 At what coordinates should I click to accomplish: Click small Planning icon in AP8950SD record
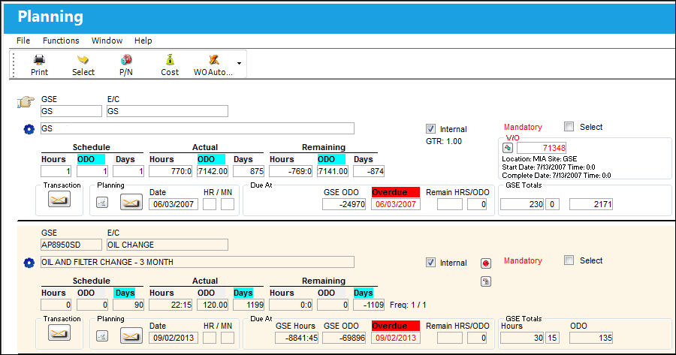click(101, 336)
